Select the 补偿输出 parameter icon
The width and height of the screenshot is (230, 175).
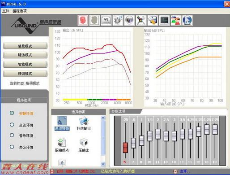(84, 123)
